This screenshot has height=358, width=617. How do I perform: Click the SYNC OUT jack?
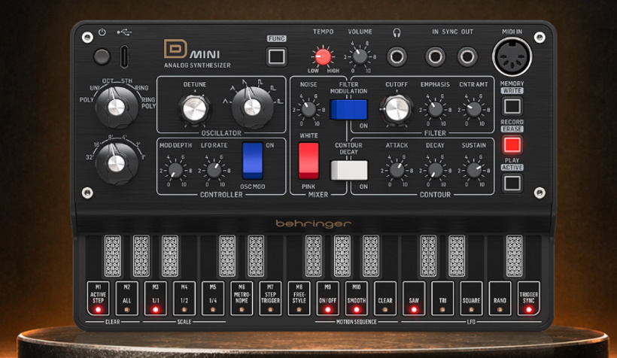pos(467,56)
